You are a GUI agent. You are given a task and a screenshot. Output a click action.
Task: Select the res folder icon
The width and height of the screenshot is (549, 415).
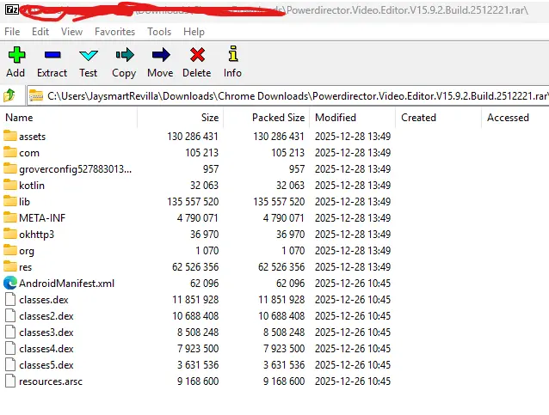point(10,266)
